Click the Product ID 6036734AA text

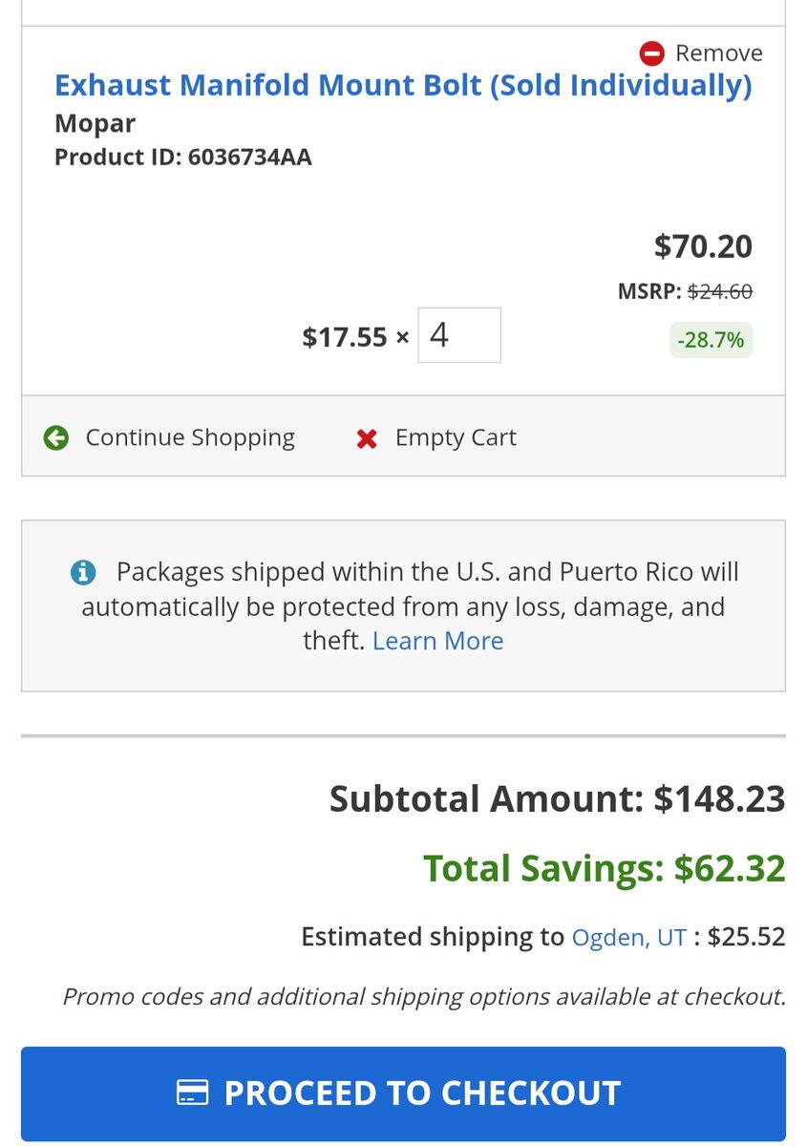(x=183, y=157)
